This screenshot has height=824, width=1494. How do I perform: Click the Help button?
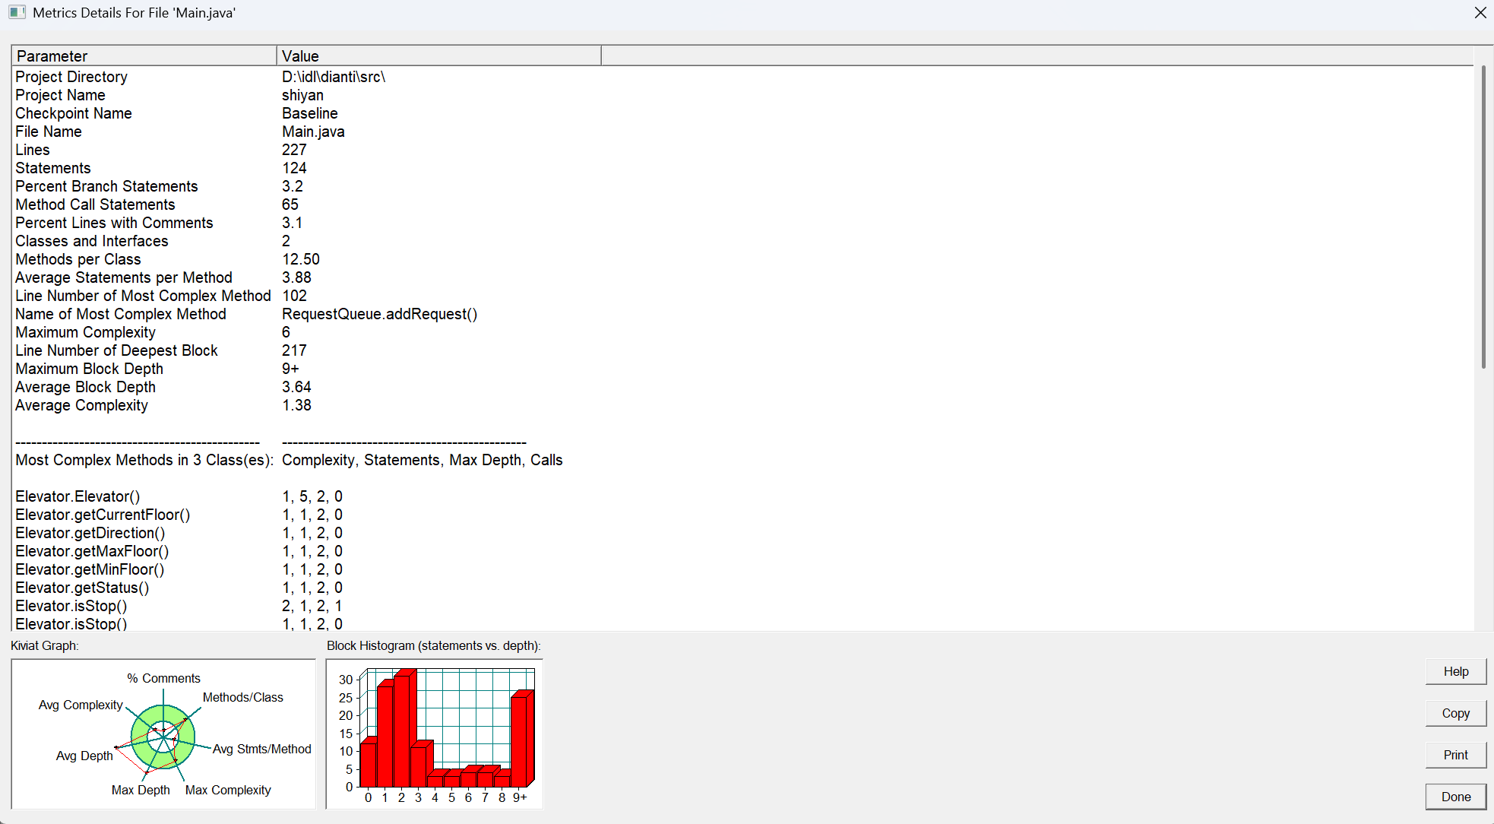click(1455, 671)
